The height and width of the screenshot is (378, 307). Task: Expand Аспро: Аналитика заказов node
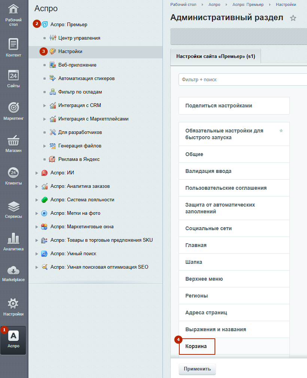pyautogui.click(x=37, y=187)
